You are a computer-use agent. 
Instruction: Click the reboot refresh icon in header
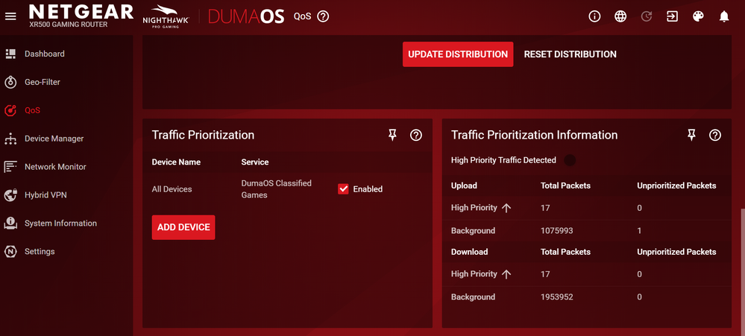pos(646,16)
